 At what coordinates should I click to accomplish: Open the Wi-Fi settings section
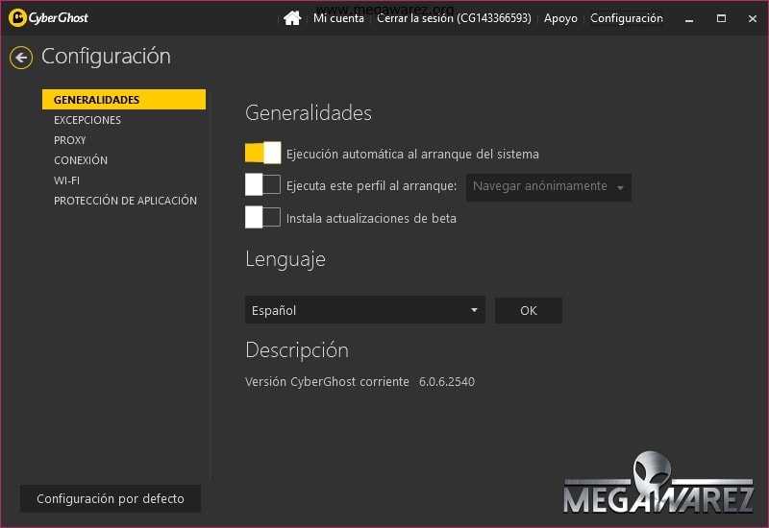tap(66, 180)
